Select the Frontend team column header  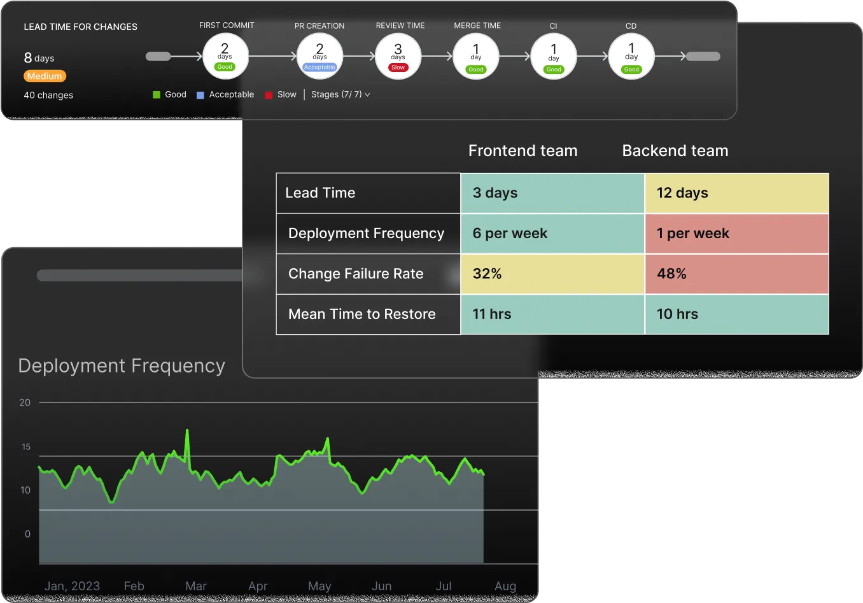(x=523, y=151)
